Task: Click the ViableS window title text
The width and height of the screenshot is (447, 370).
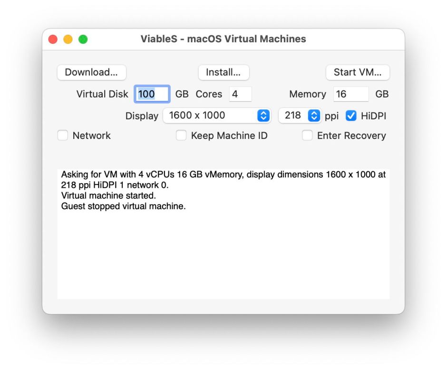Action: pyautogui.click(x=223, y=39)
